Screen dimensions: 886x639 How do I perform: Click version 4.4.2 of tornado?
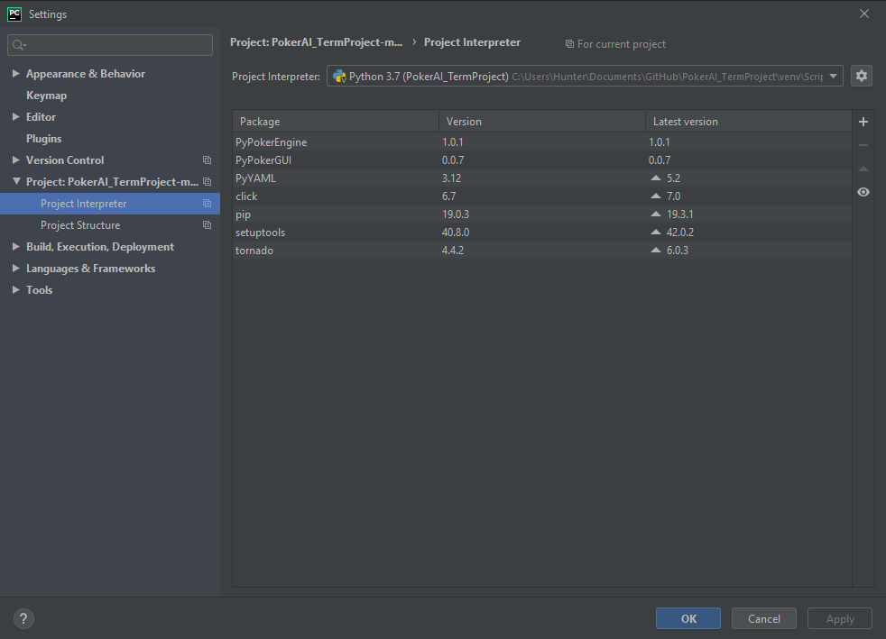(x=453, y=250)
